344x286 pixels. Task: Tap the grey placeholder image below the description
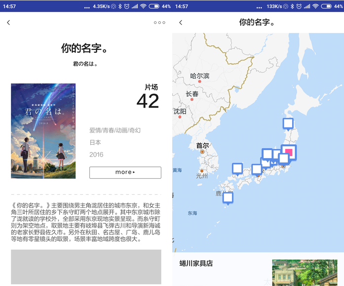[86, 267]
